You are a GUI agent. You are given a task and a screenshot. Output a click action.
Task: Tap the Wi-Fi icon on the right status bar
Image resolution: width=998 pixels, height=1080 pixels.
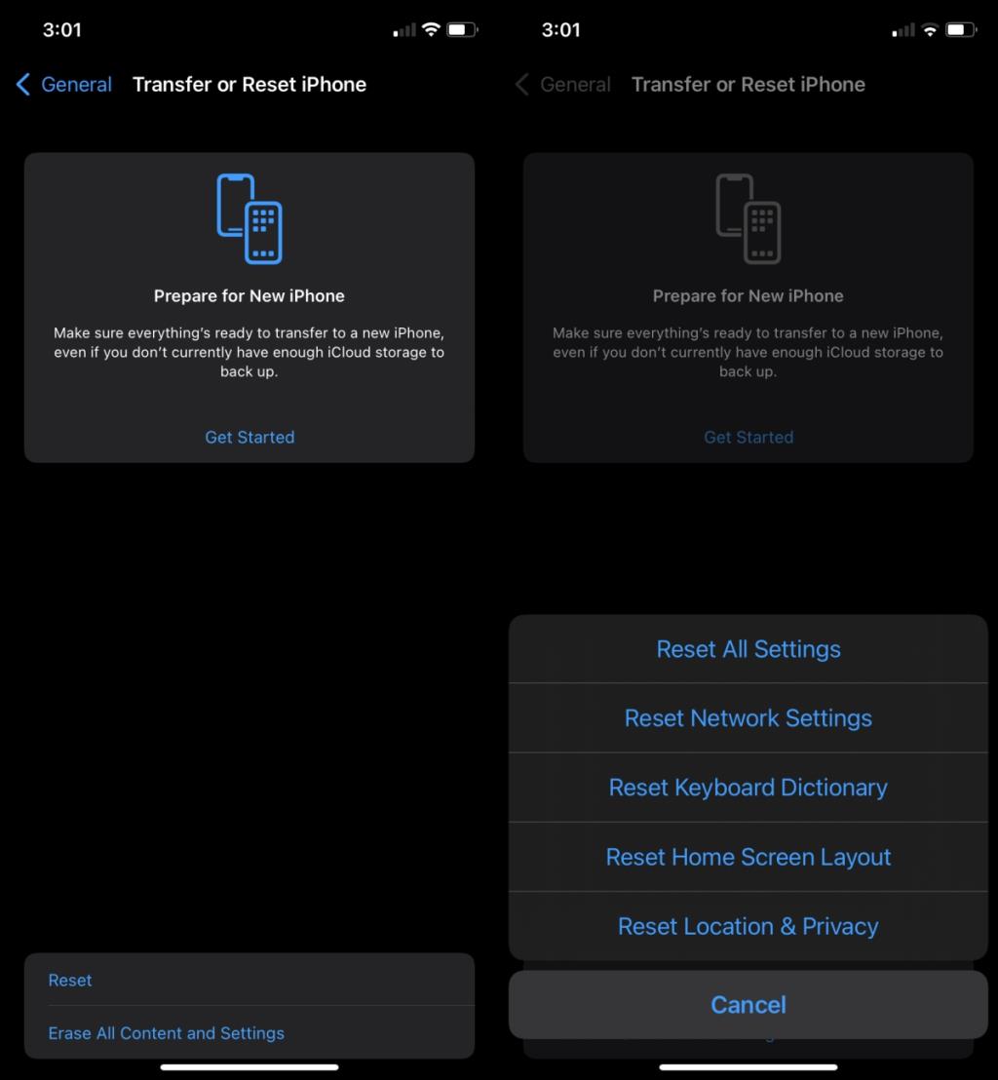point(931,29)
